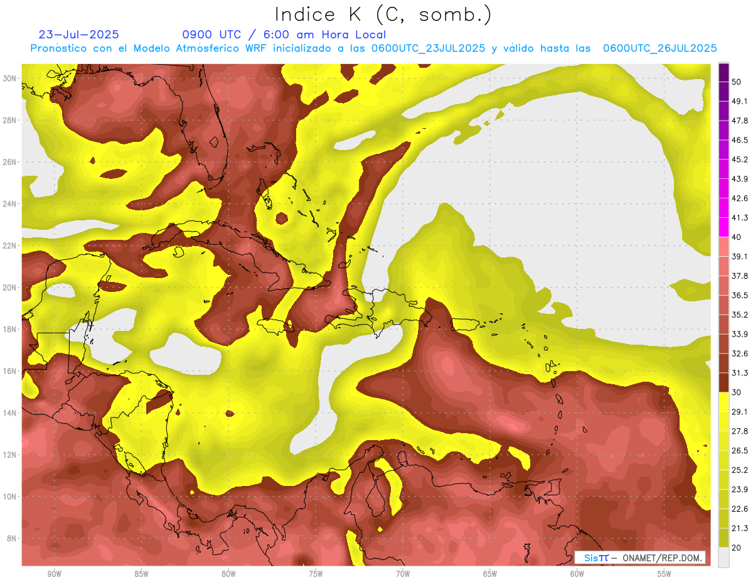
Task: Pick the dark purple swatch atop the color bar
Action: tap(724, 72)
